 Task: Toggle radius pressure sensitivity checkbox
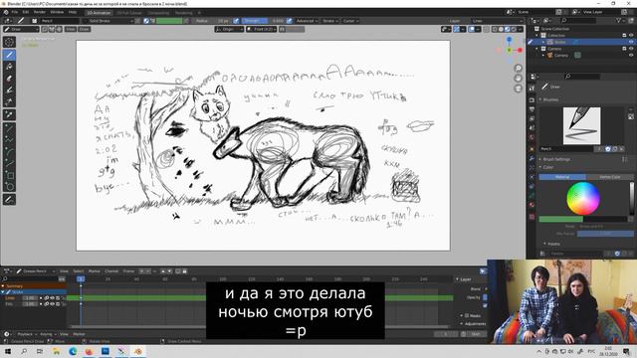(x=236, y=21)
